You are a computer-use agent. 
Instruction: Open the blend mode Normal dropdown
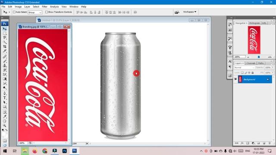(x=245, y=68)
